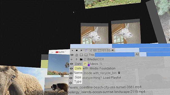The image size is (170, 95).
Task: Toggle the eye icon on the recycle bin row
Action: tap(71, 73)
